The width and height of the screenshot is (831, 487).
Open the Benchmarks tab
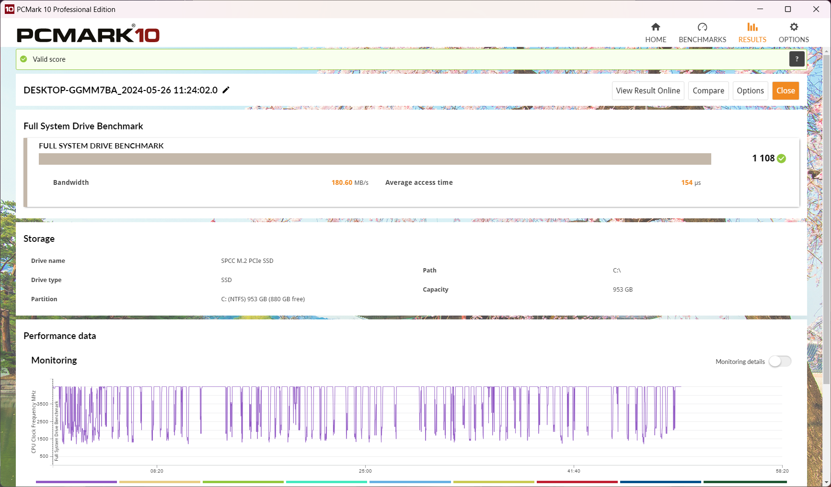coord(703,33)
